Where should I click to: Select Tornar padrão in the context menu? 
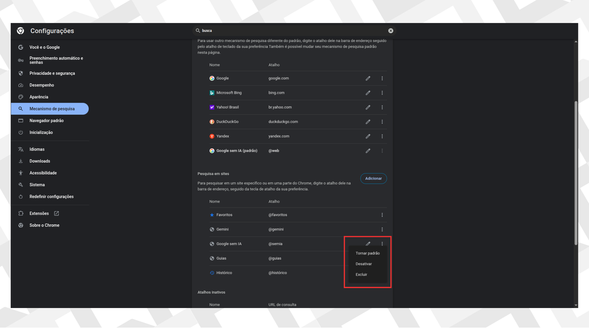click(368, 253)
